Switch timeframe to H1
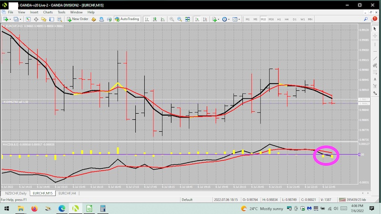The height and width of the screenshot is (214, 381). (279, 19)
